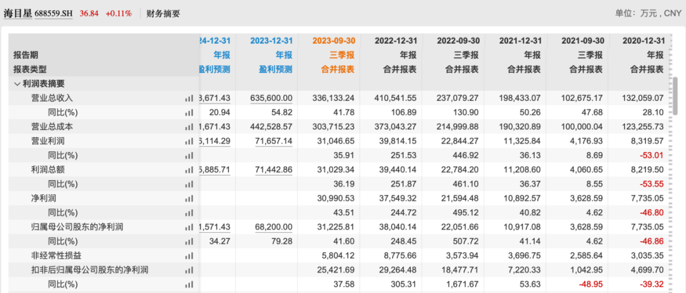
Task: Open chart icon for 同比(%) under 营业利润
Action: [189, 155]
